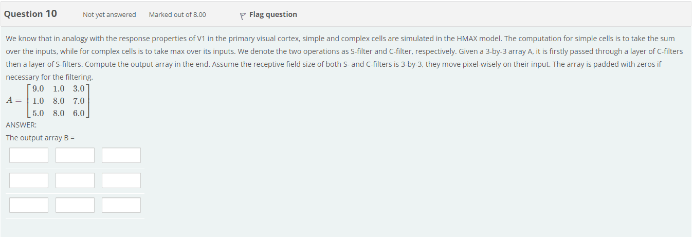Select the center answer box of array B

point(75,180)
